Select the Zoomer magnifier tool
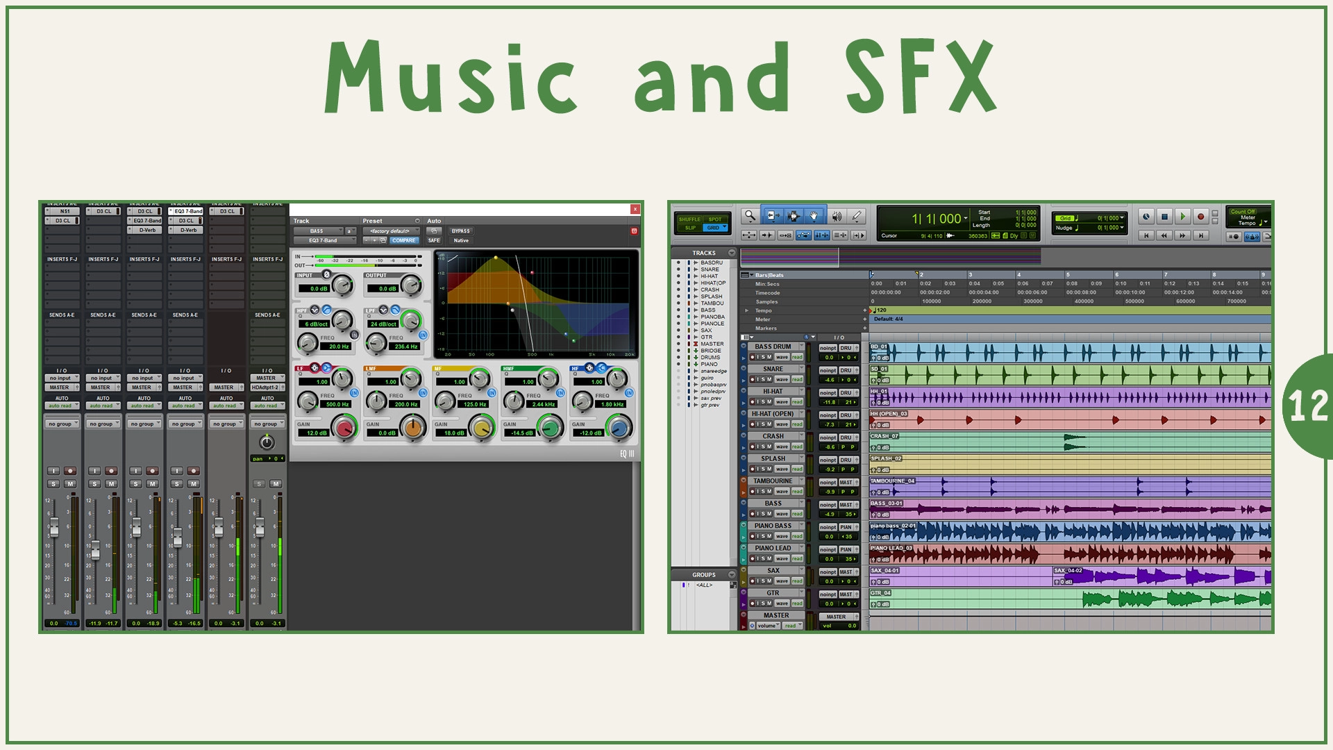1333x750 pixels. (749, 216)
